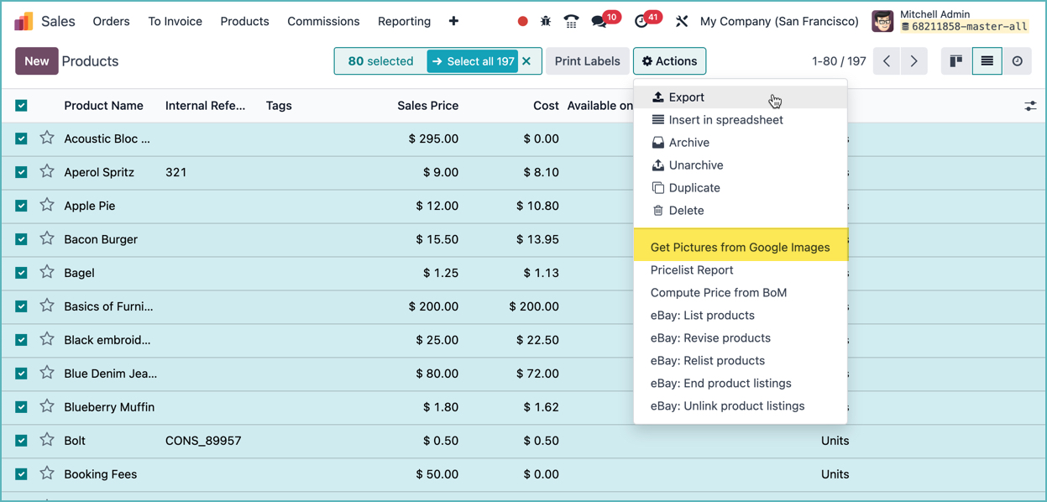The image size is (1047, 502).
Task: Open the debug bug icon menu
Action: tap(546, 21)
